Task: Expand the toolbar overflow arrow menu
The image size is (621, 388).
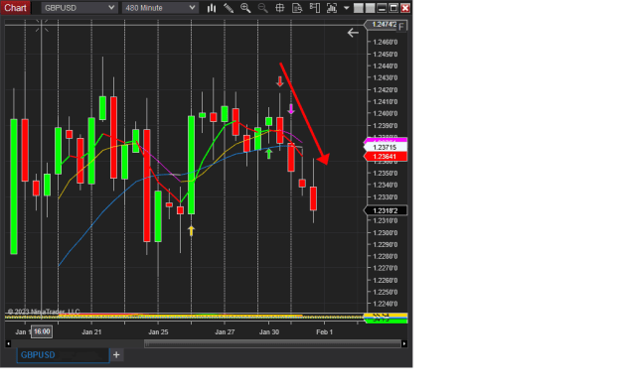Action: click(x=346, y=8)
